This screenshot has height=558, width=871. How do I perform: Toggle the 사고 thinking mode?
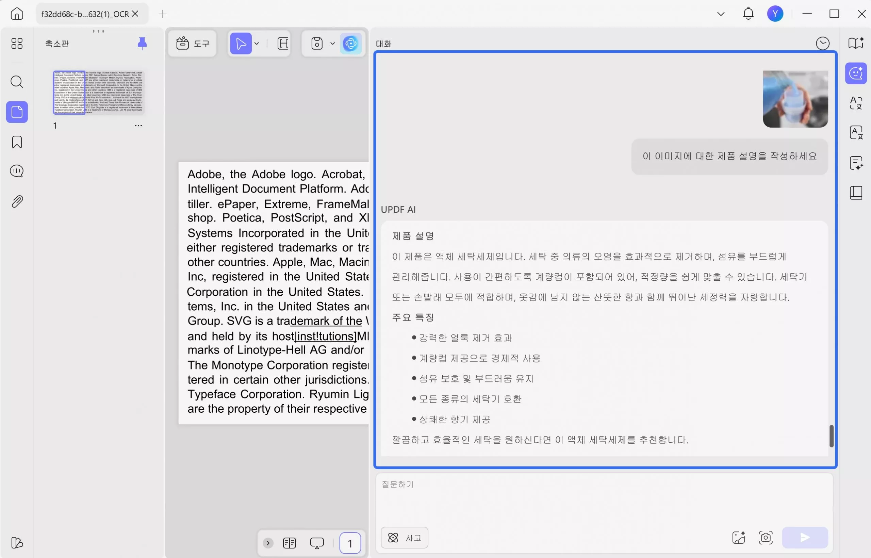point(404,538)
